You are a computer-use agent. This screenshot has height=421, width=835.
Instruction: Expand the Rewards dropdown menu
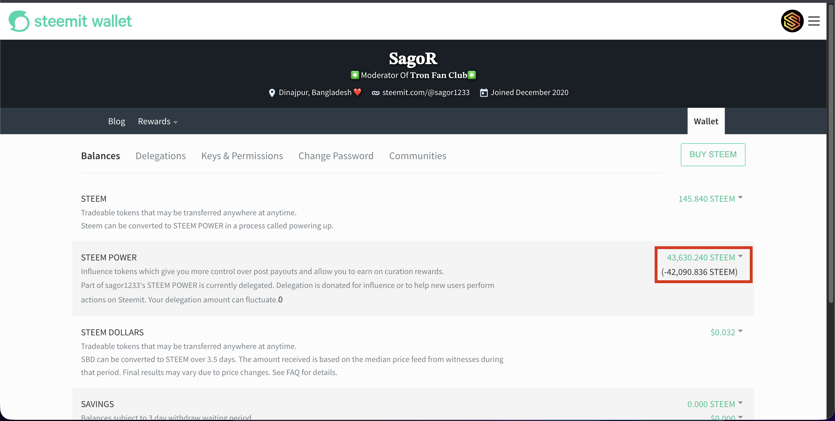[x=158, y=121]
